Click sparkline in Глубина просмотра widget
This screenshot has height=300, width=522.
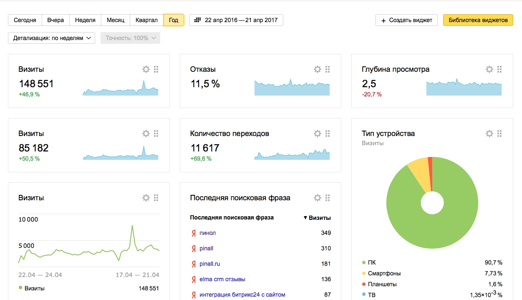click(x=464, y=87)
